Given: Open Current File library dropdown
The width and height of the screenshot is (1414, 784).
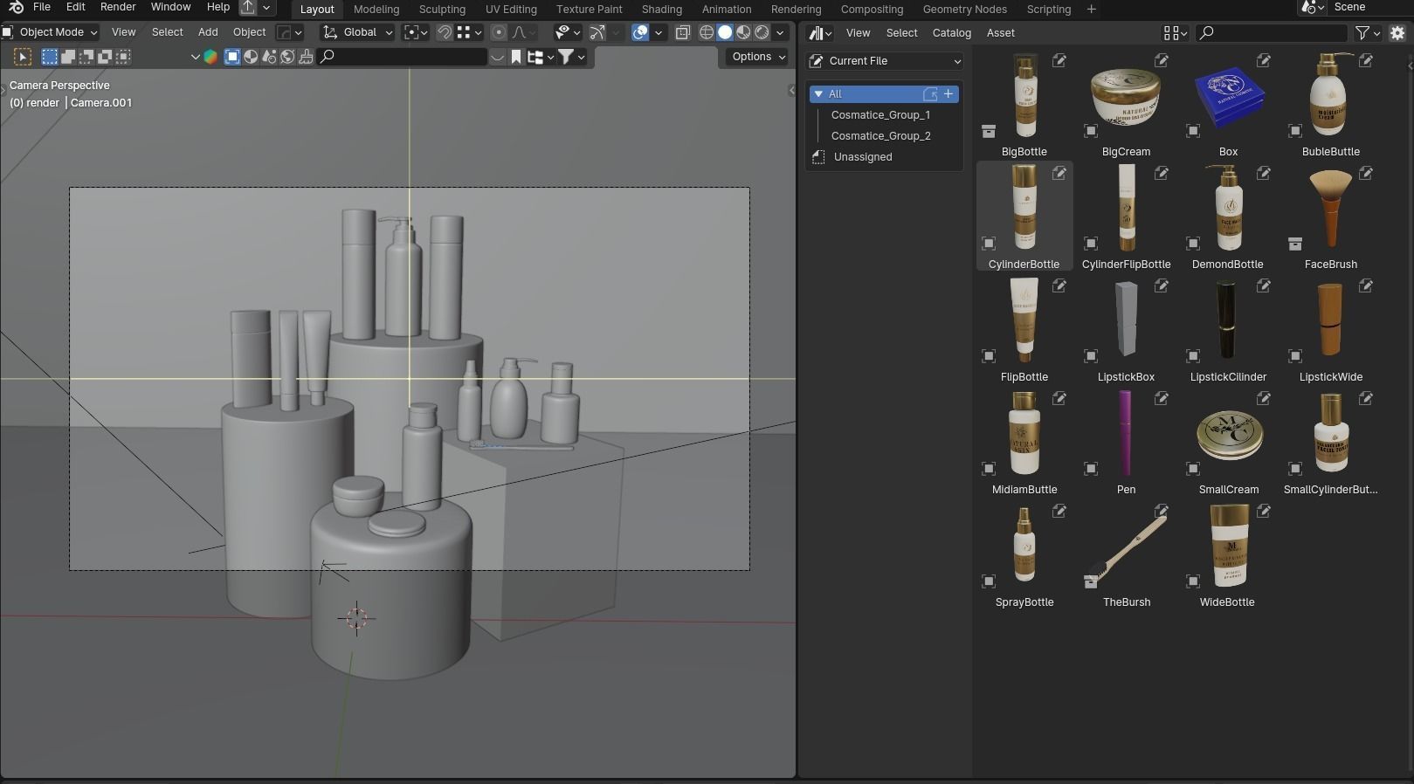Looking at the screenshot, I should 885,61.
